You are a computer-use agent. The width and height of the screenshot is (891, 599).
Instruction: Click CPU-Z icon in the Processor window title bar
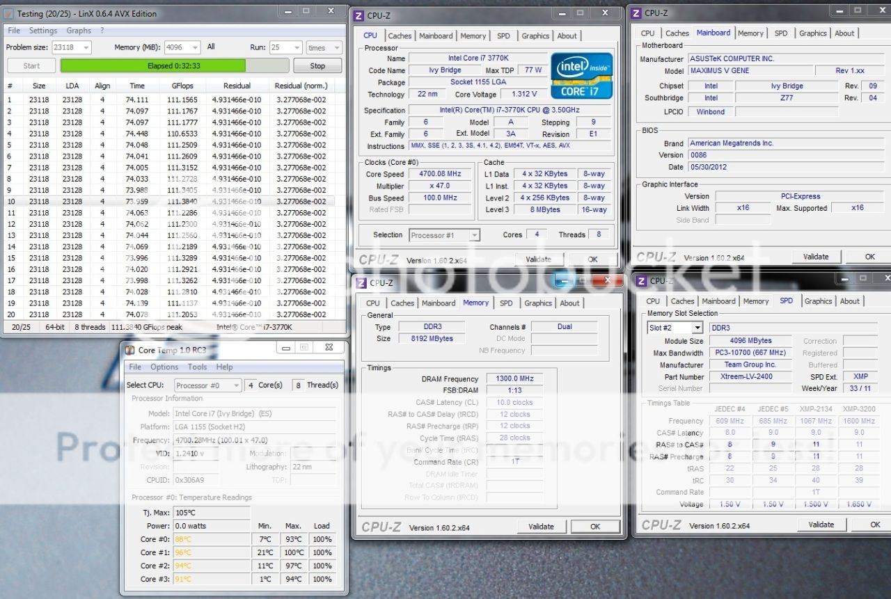pyautogui.click(x=358, y=15)
